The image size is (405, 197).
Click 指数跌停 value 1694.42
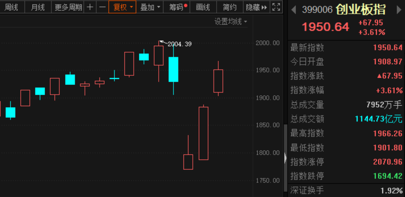tap(388, 176)
